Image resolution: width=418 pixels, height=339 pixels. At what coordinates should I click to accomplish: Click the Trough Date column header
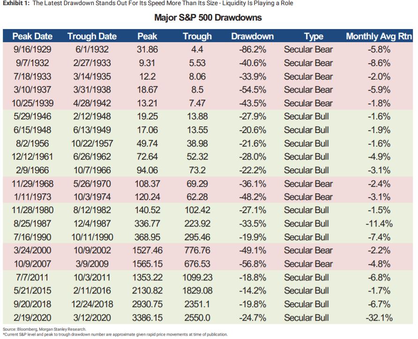pos(92,36)
